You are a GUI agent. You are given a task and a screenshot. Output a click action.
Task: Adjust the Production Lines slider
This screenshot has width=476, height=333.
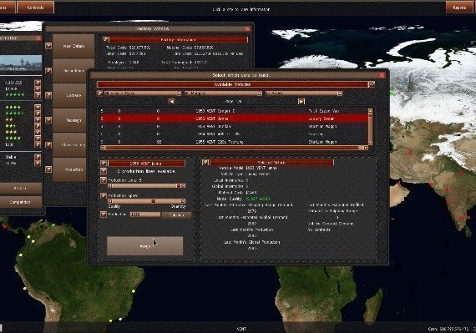pos(146,185)
